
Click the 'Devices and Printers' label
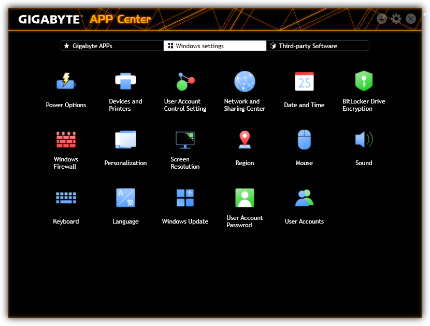pos(125,105)
